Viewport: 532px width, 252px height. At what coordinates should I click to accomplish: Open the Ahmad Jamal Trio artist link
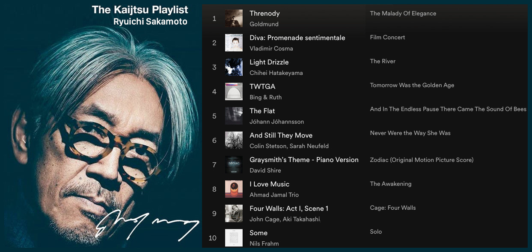[274, 194]
